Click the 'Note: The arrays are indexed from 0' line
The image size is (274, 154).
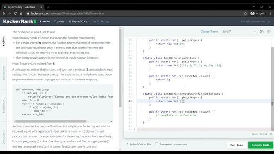point(33,64)
